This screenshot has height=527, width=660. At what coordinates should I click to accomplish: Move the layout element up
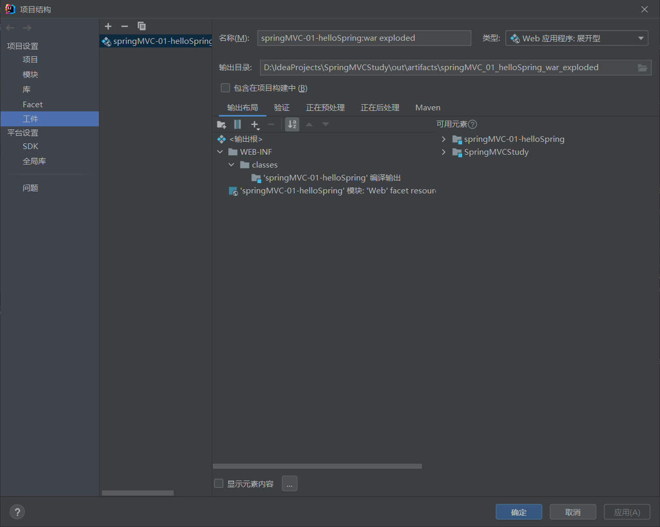309,124
